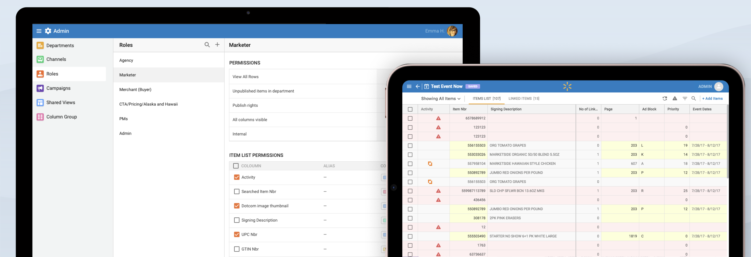751x257 pixels.
Task: Click the search icon in Roles panel
Action: 207,45
